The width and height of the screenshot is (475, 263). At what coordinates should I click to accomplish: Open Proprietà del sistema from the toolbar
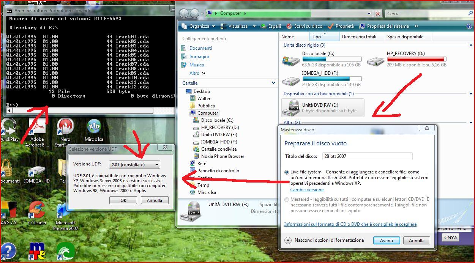[x=384, y=26]
